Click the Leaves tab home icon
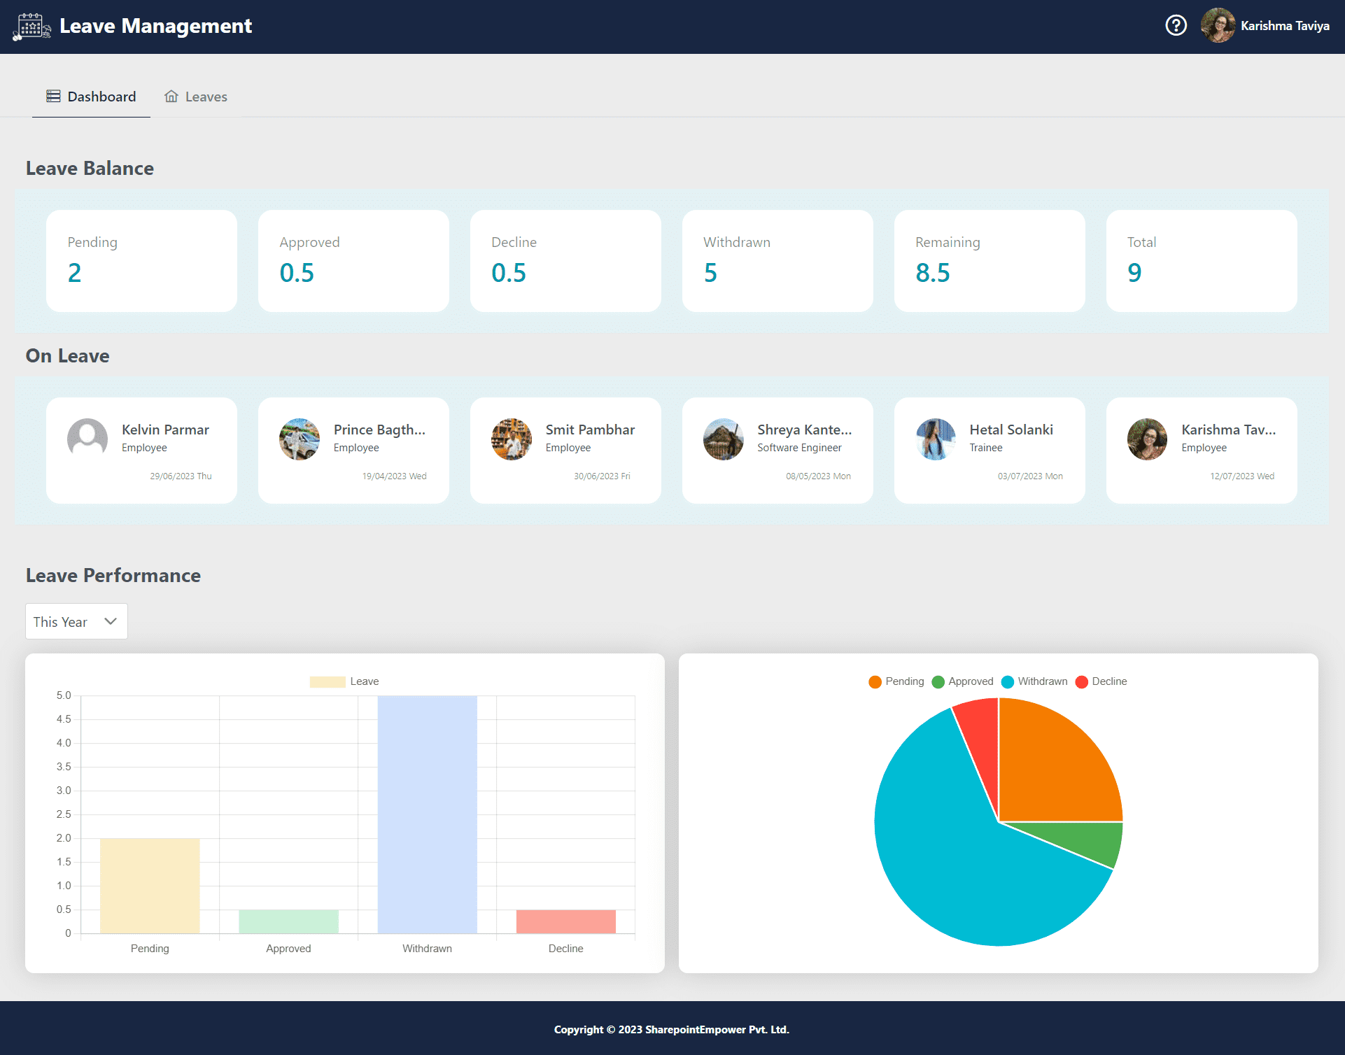The height and width of the screenshot is (1055, 1345). (171, 97)
